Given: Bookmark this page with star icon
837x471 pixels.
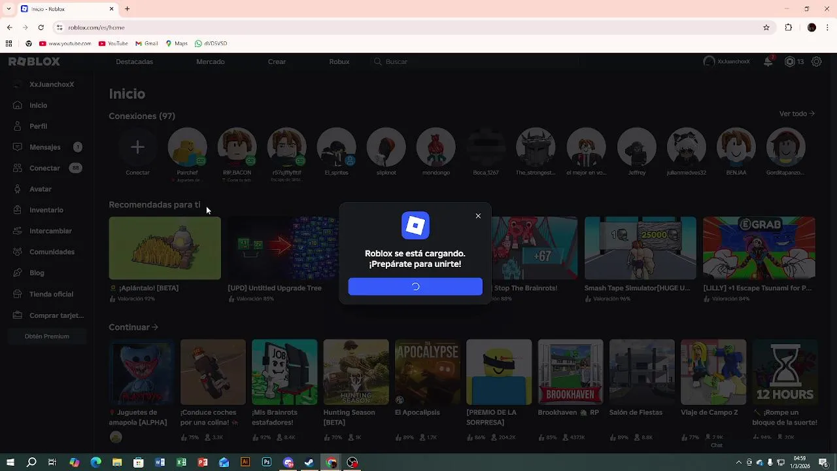Looking at the screenshot, I should 766,27.
